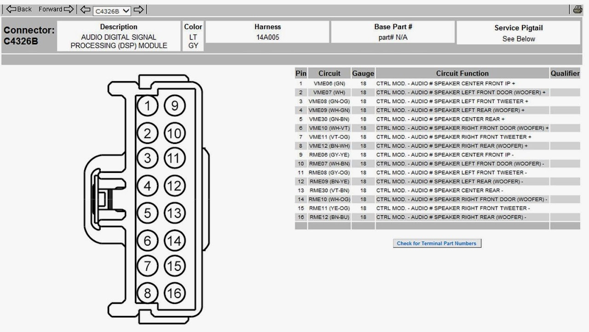Select row for circuit VME06 (GN)
Viewport: 589px width, 332px height.
coord(438,84)
